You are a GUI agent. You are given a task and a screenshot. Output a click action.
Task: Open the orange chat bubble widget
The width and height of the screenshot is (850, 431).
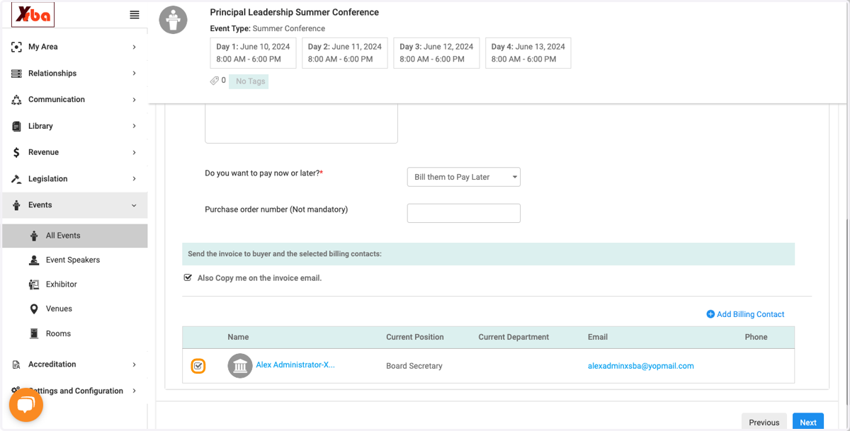(26, 405)
